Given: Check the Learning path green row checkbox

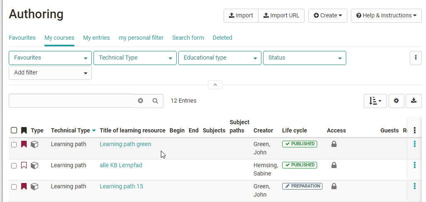Looking at the screenshot, I should tap(14, 144).
